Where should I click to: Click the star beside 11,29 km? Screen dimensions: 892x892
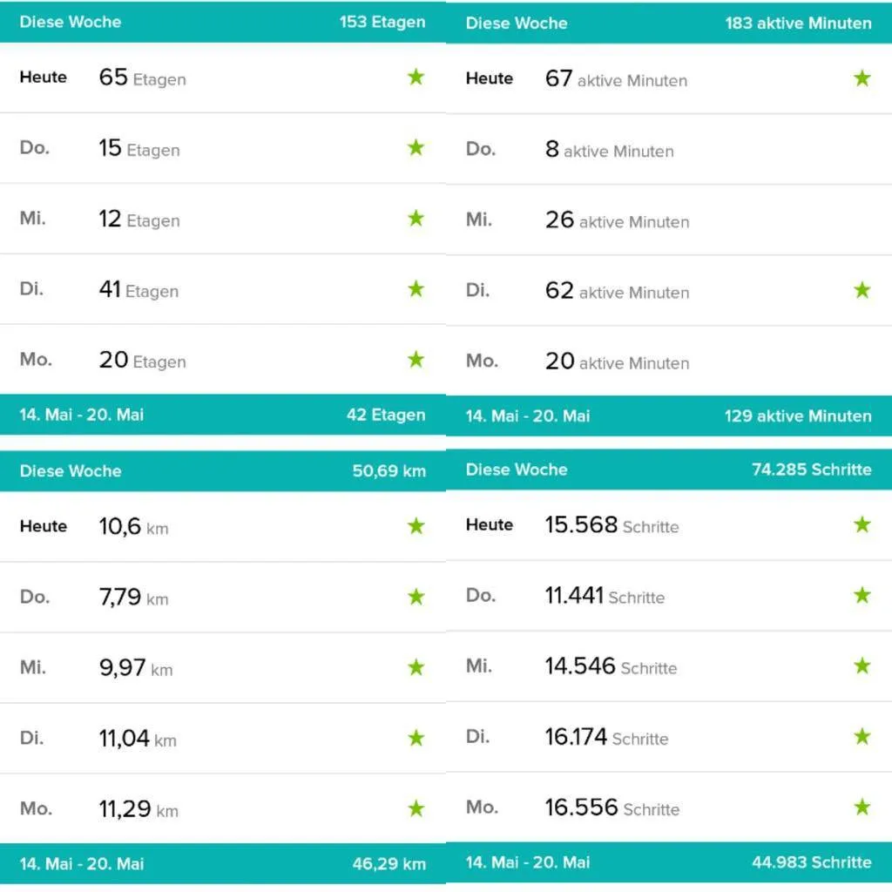point(416,808)
